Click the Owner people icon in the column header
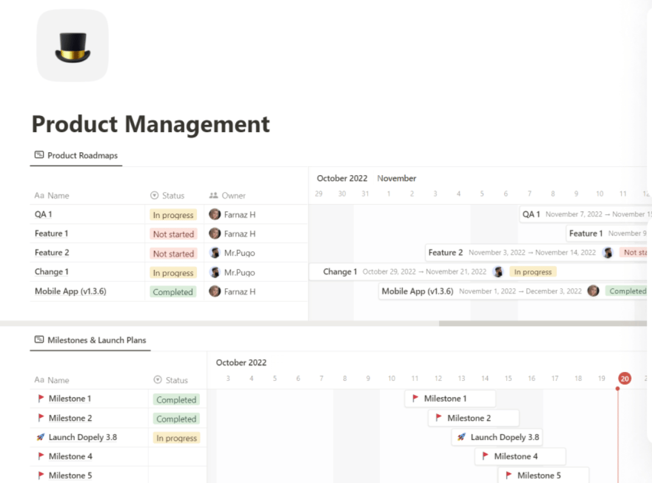652x483 pixels. tap(215, 195)
